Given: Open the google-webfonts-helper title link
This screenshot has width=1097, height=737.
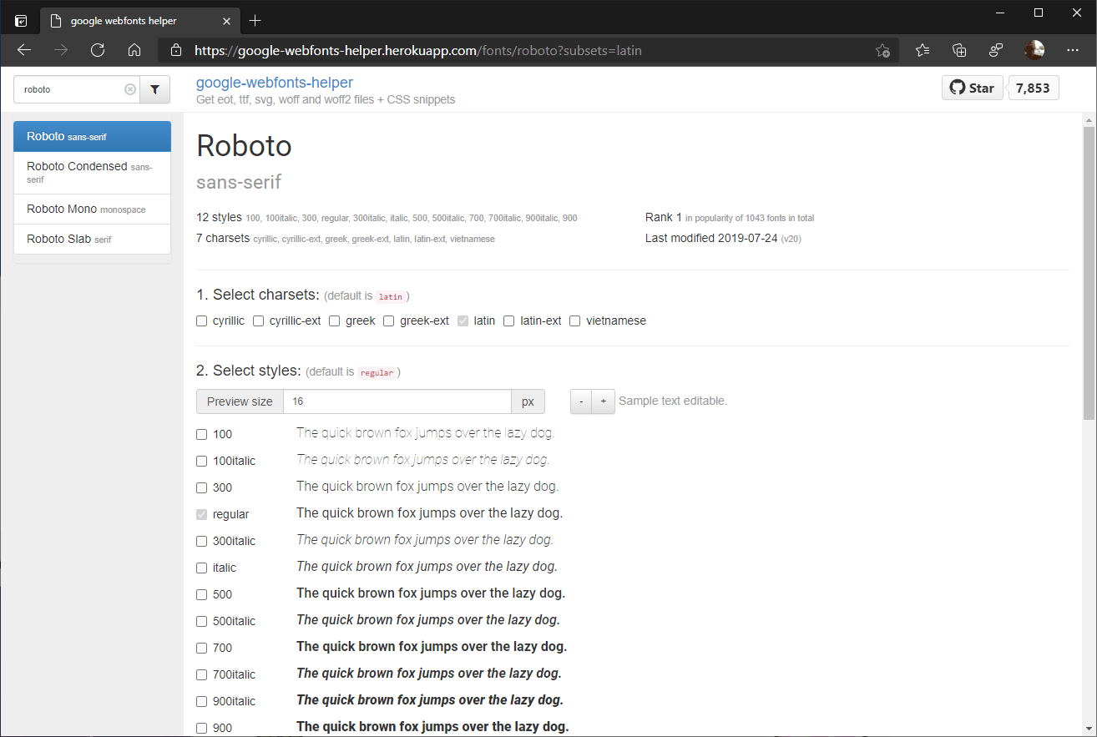Looking at the screenshot, I should click(x=275, y=83).
